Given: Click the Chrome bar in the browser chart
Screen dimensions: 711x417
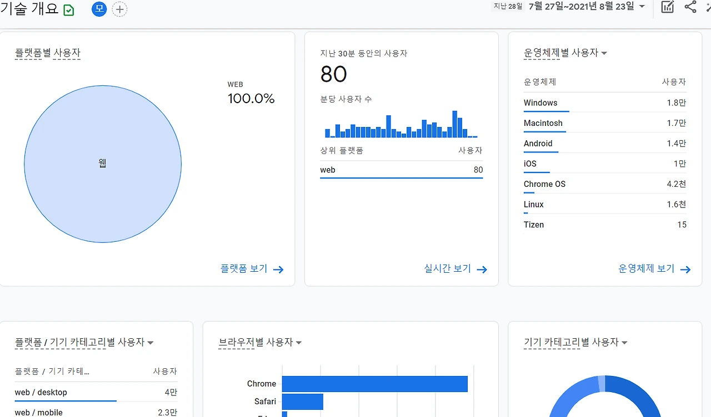Looking at the screenshot, I should click(x=375, y=384).
